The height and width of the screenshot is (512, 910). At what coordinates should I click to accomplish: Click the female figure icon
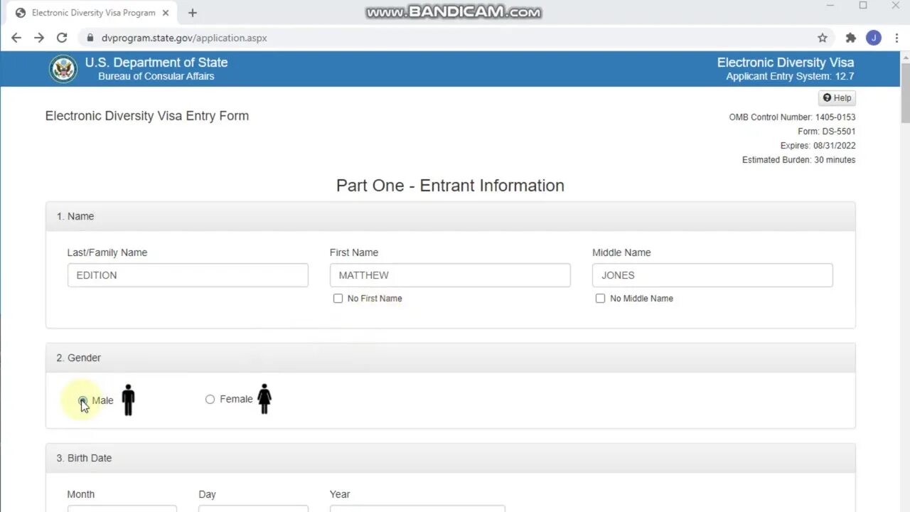point(264,399)
